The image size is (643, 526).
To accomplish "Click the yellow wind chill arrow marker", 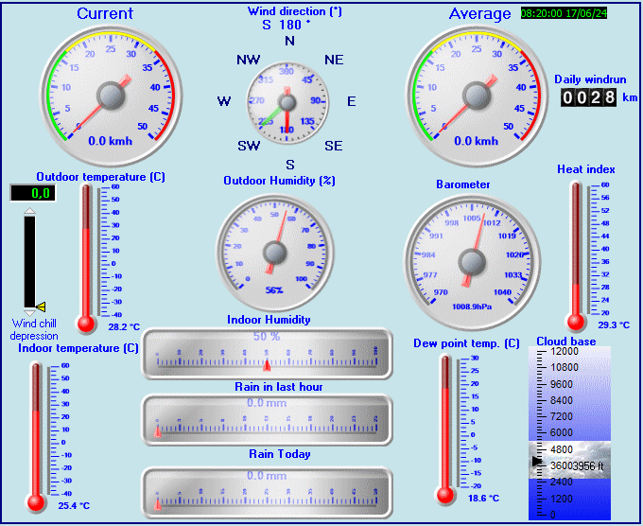I will coord(41,307).
